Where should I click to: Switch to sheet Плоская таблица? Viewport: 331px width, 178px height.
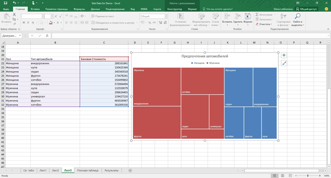point(88,171)
